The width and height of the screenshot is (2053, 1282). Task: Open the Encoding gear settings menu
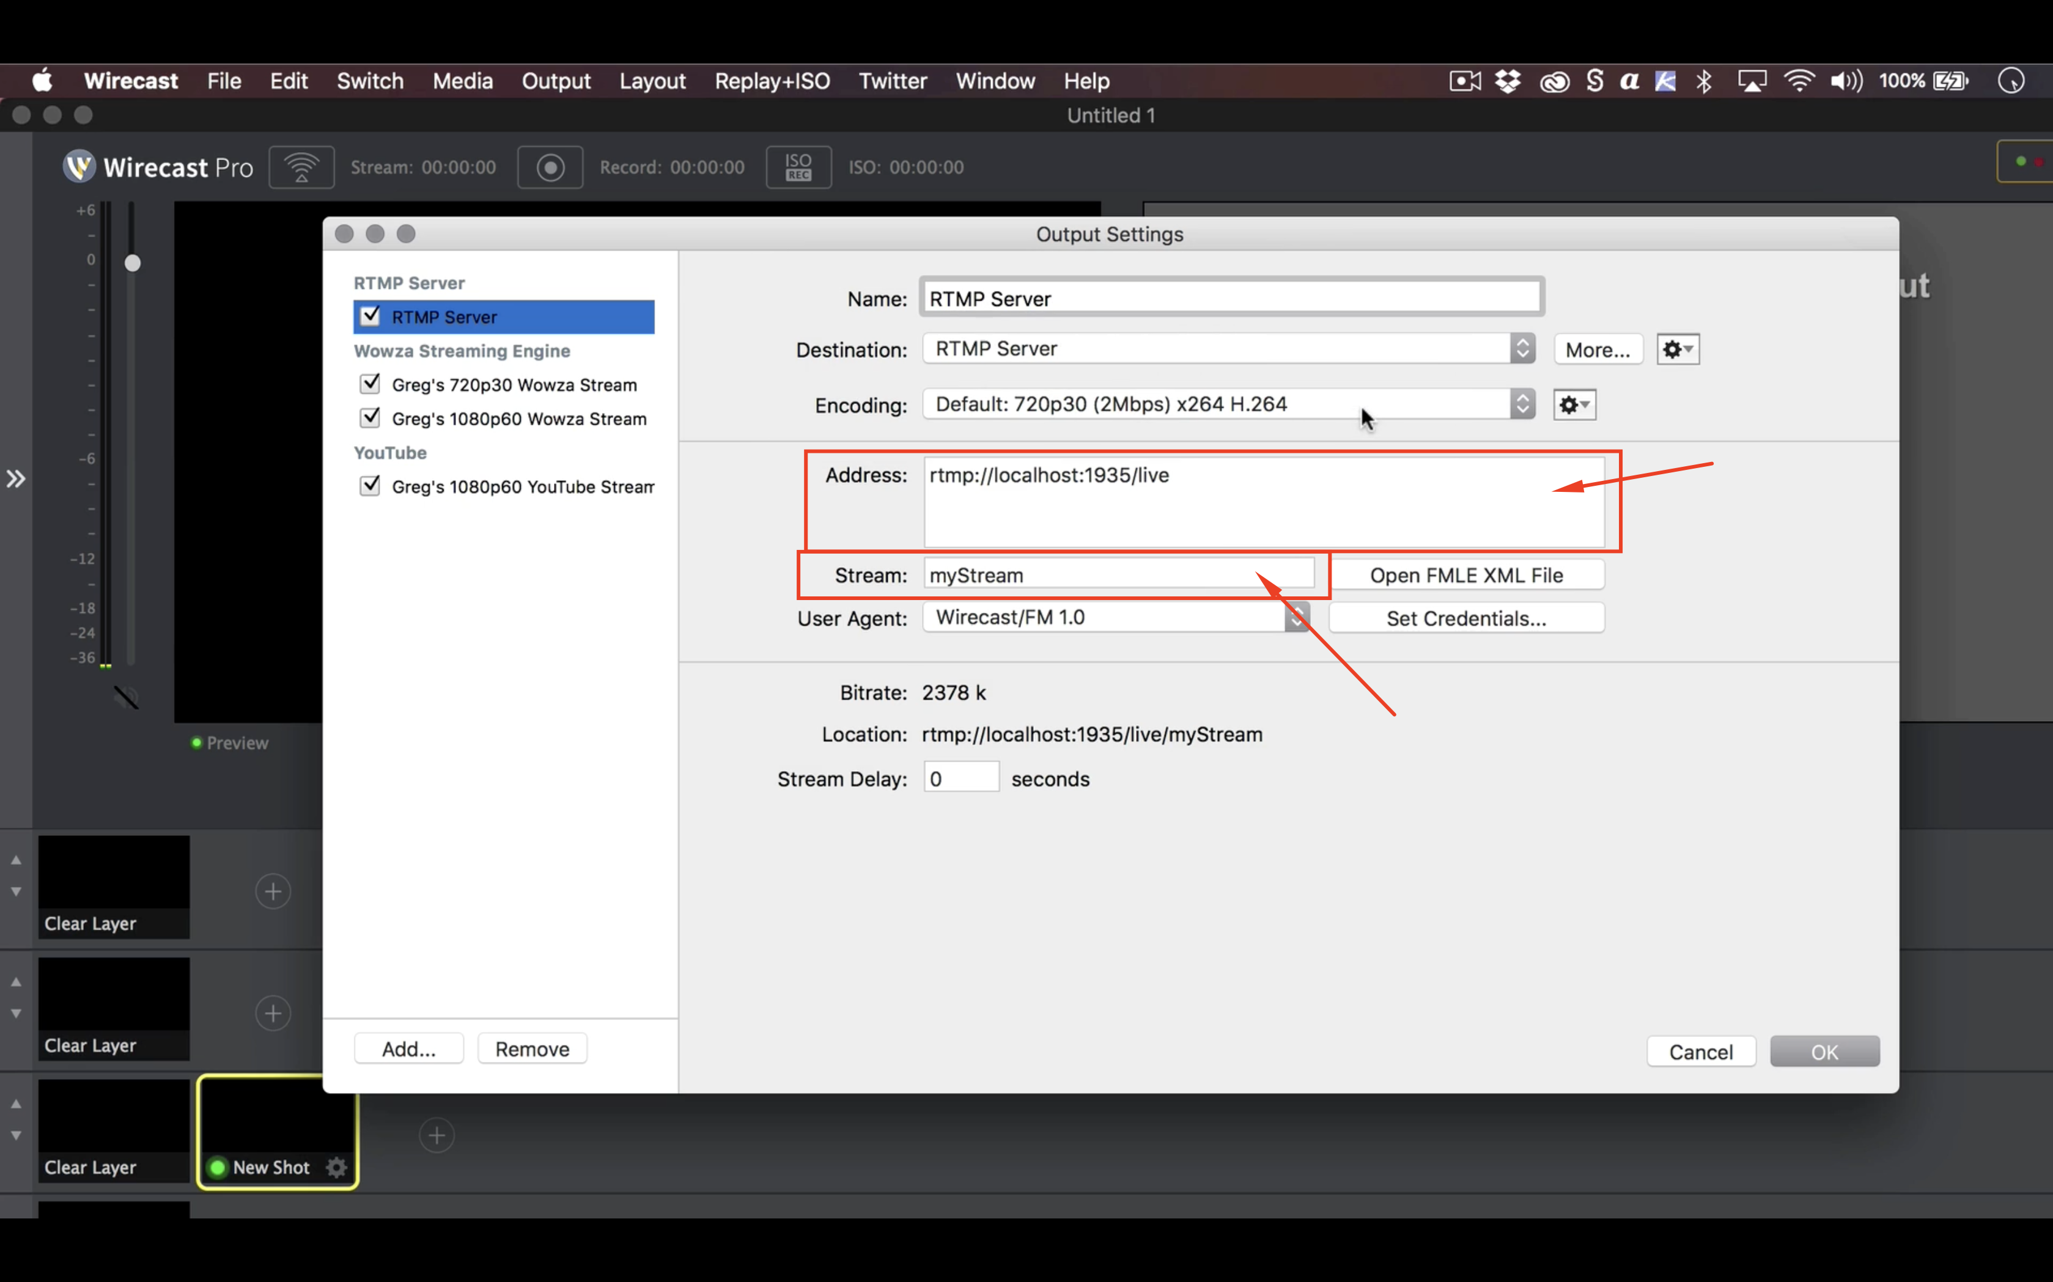pos(1574,405)
